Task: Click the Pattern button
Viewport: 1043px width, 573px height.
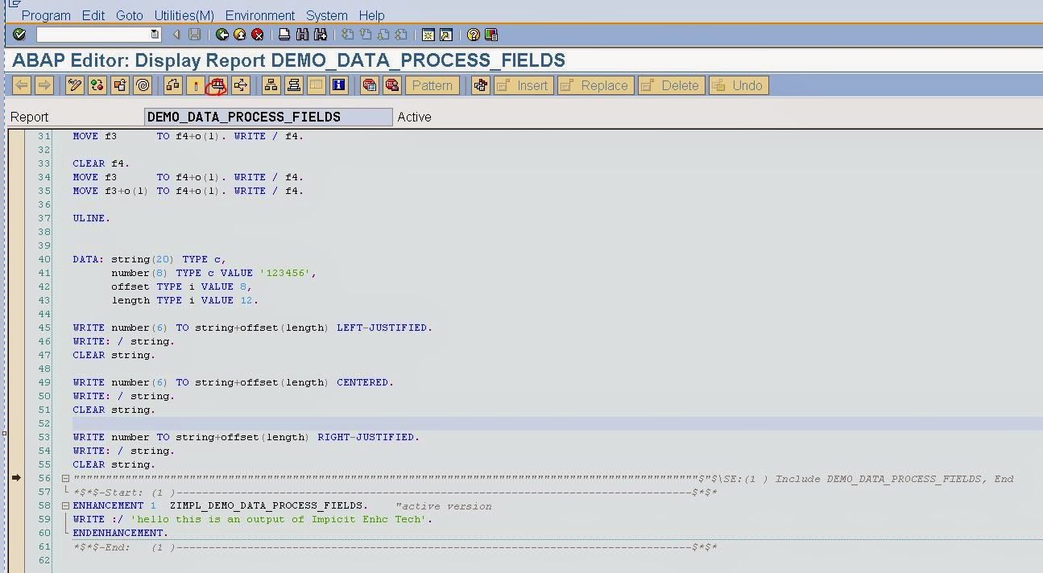Action: pyautogui.click(x=433, y=85)
